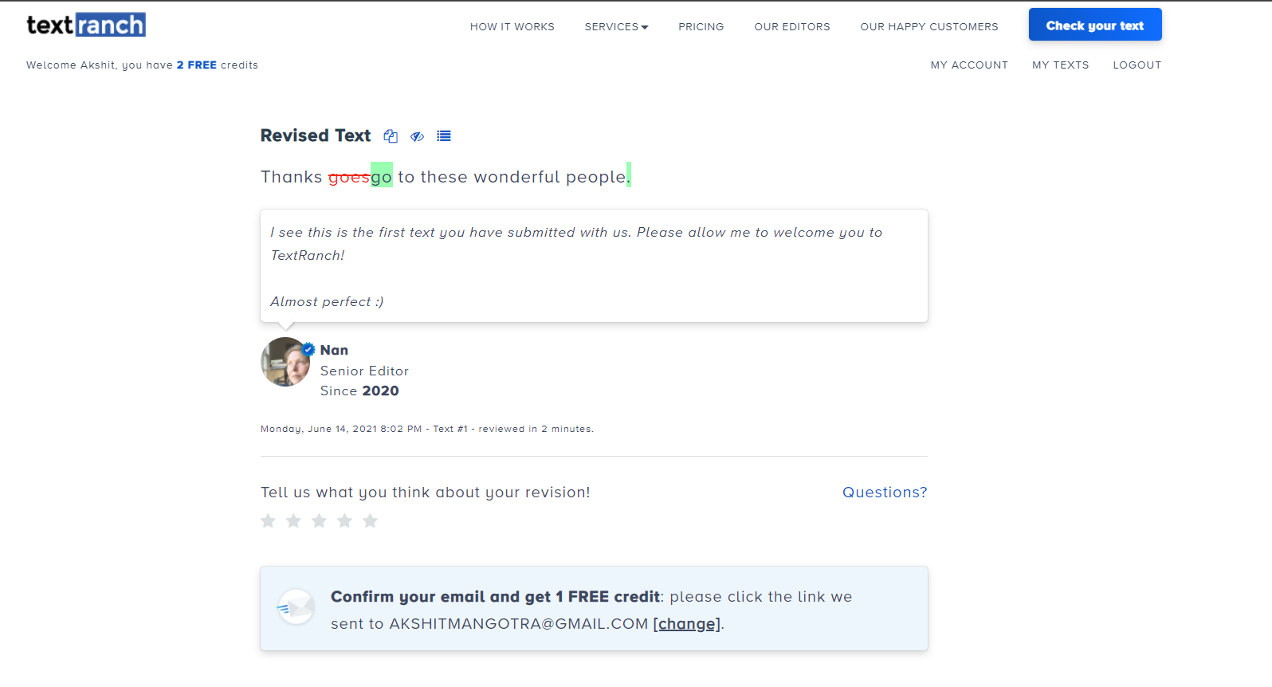Click the highlighted 'go' correction
The image size is (1272, 687).
coord(380,176)
